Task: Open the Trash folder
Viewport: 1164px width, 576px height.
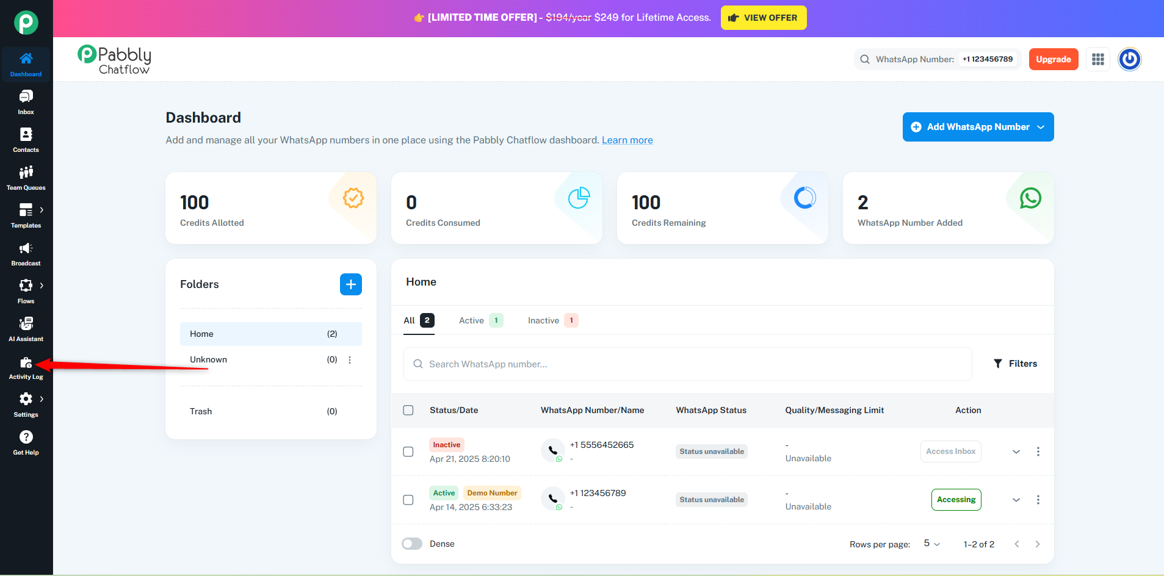Action: click(x=271, y=411)
